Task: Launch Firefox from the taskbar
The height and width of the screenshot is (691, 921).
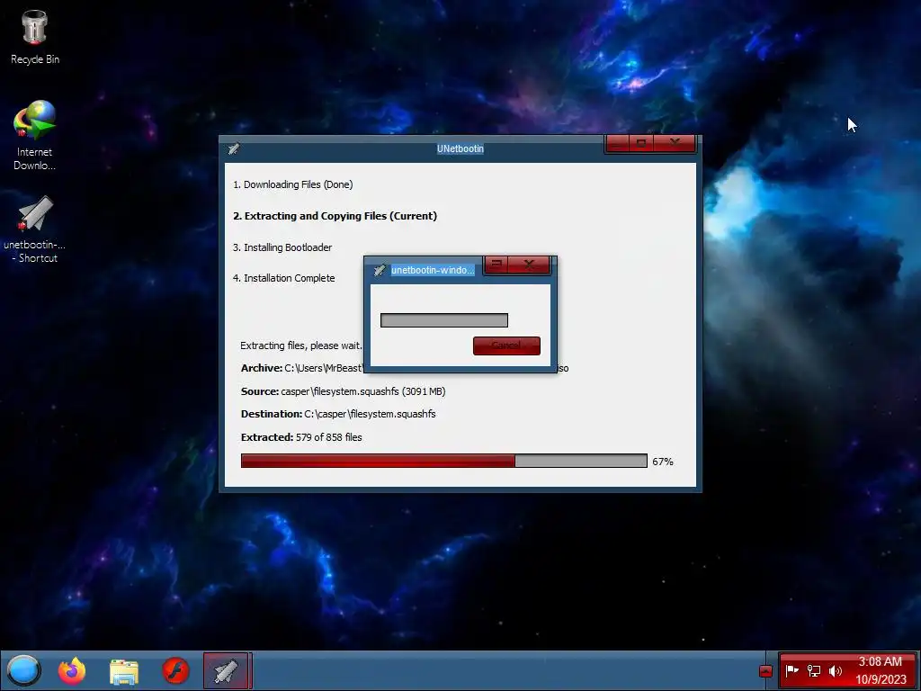Action: point(72,670)
